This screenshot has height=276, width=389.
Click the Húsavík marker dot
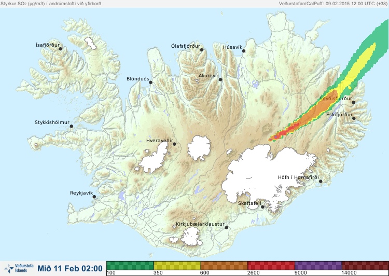[x=244, y=51]
